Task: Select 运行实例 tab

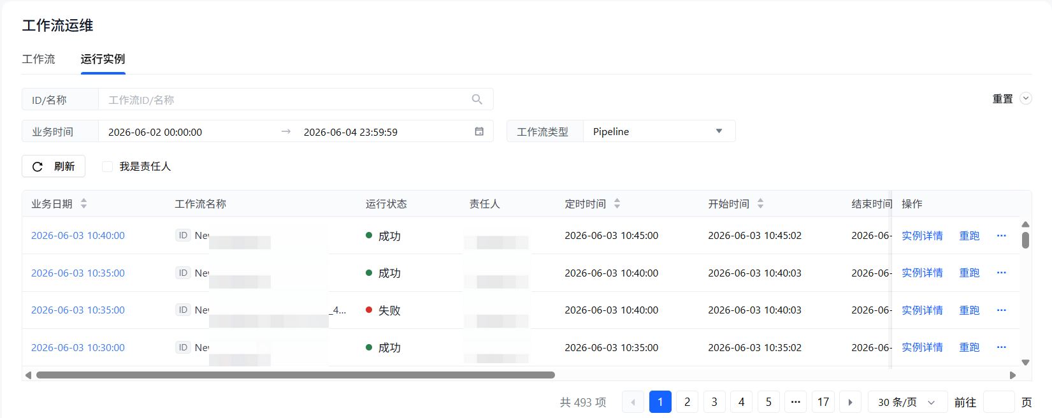Action: [103, 59]
